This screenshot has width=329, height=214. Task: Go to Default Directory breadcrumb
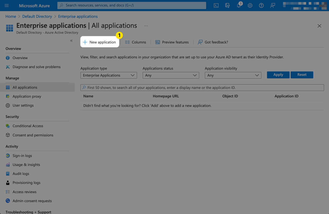pos(37,16)
